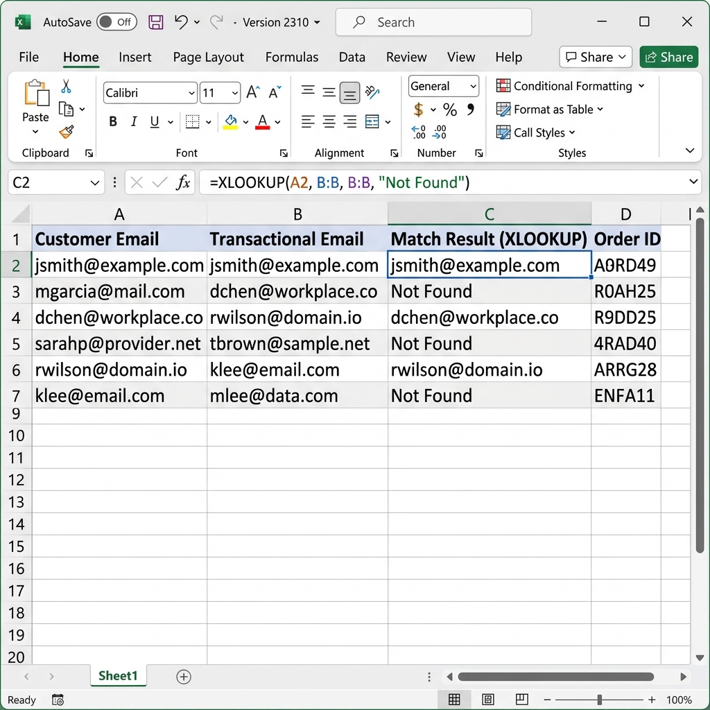Click Middle Align icon
Image resolution: width=710 pixels, height=710 pixels.
[329, 92]
